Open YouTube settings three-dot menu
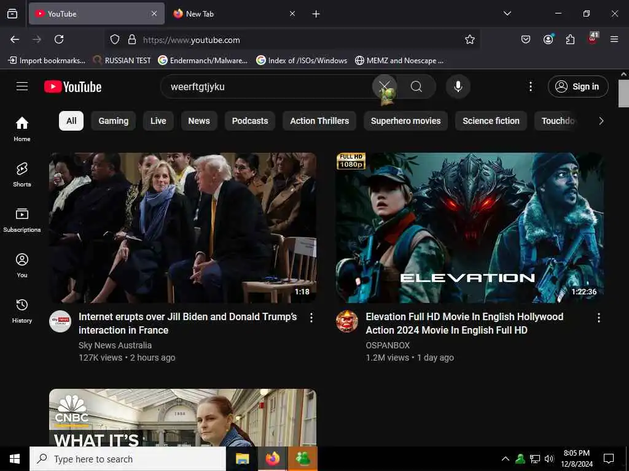 tap(530, 86)
